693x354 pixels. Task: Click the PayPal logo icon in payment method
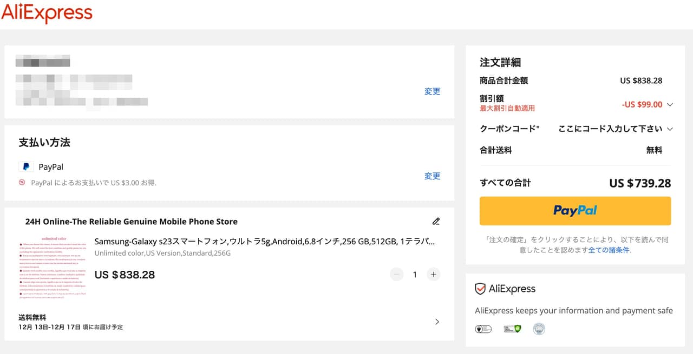25,167
